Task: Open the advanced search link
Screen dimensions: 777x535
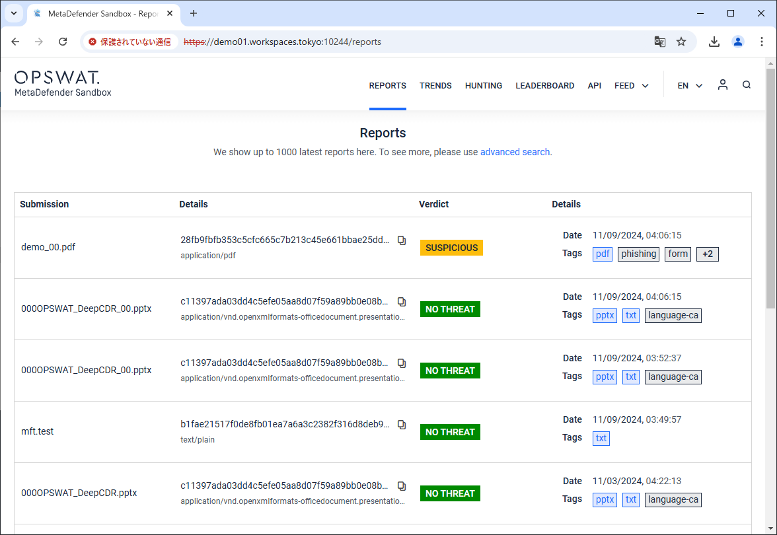Action: pyautogui.click(x=515, y=152)
